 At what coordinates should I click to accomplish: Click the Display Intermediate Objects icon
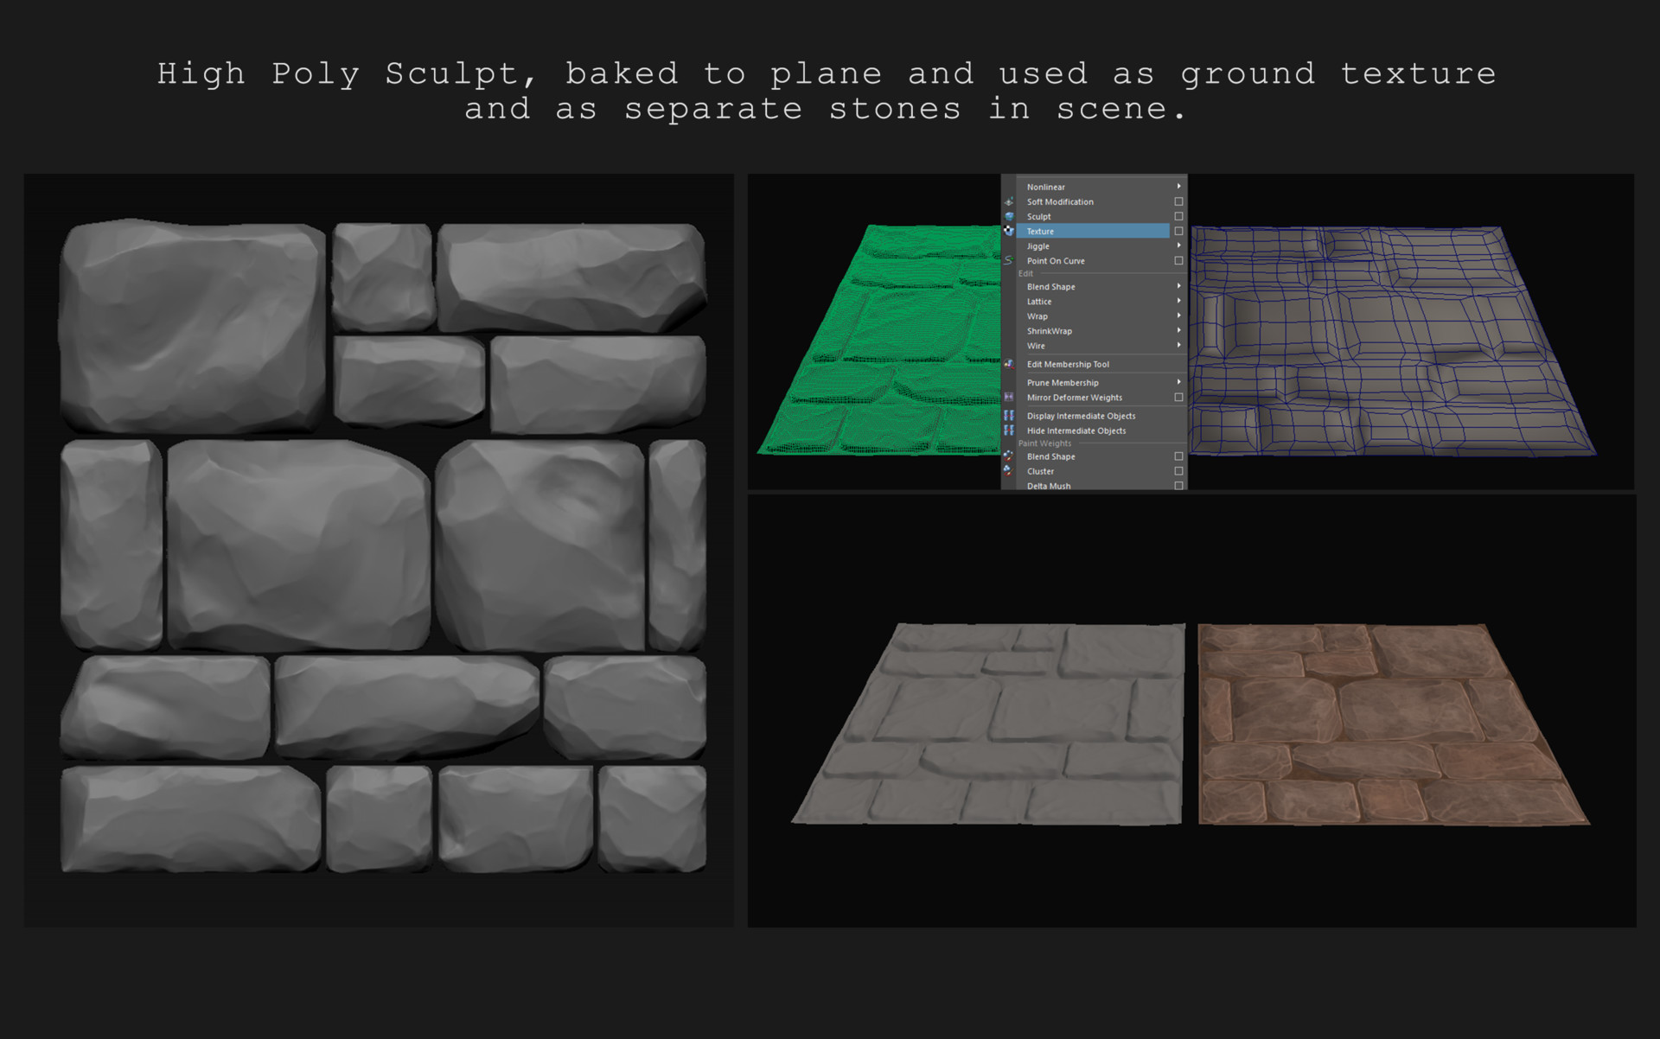point(1009,416)
